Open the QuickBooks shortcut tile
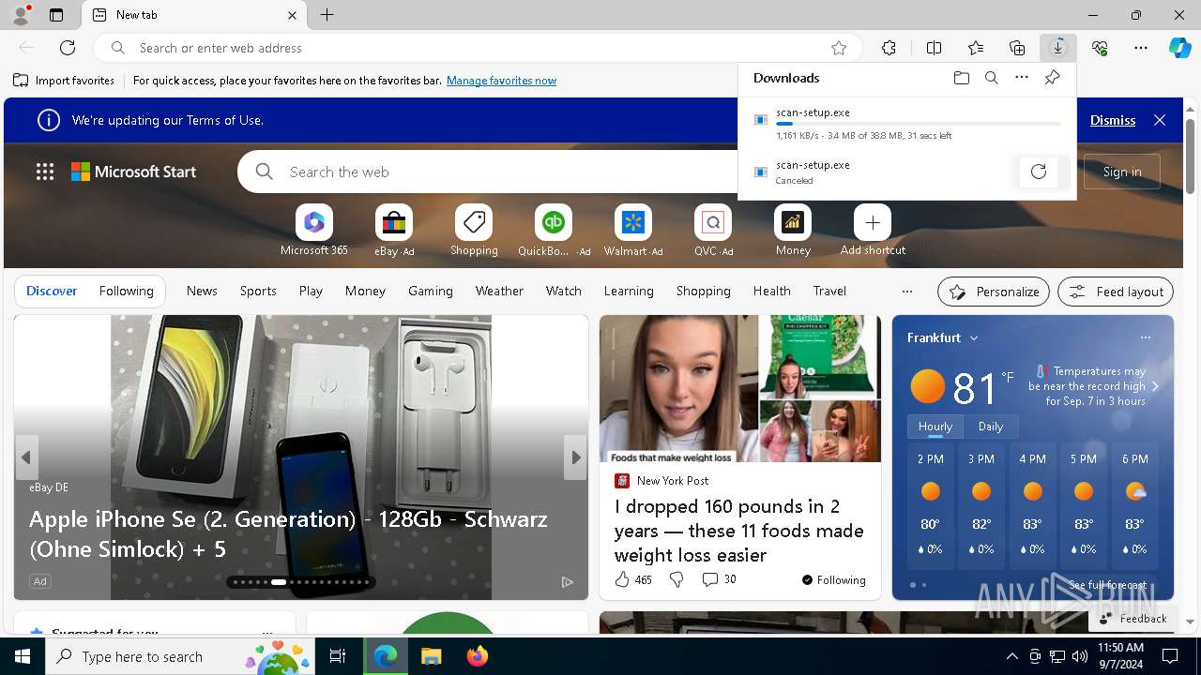 tap(554, 231)
